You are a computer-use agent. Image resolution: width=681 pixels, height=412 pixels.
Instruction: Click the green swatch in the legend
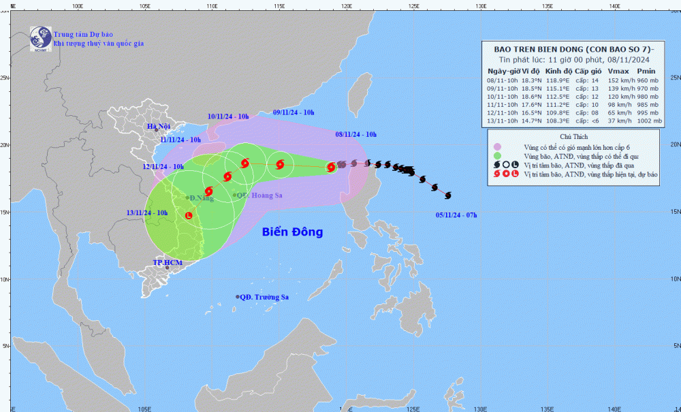(x=498, y=156)
